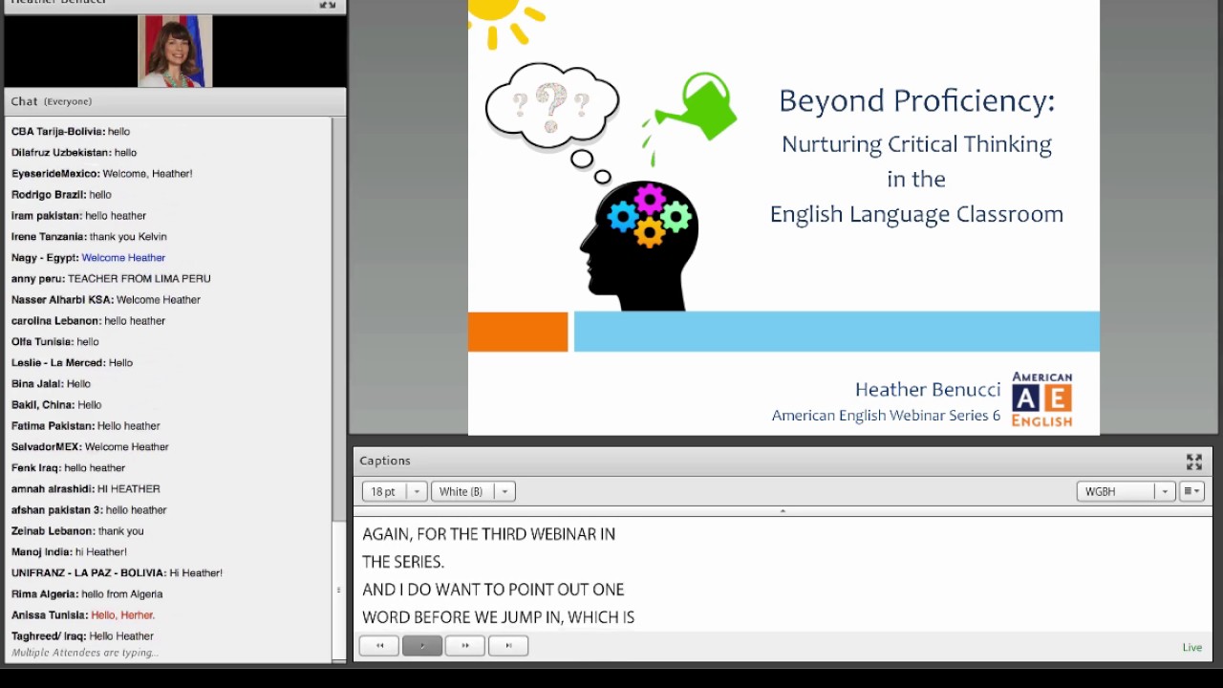Select Nasser Alharbi KSA's chat message
The image size is (1223, 688).
(106, 300)
